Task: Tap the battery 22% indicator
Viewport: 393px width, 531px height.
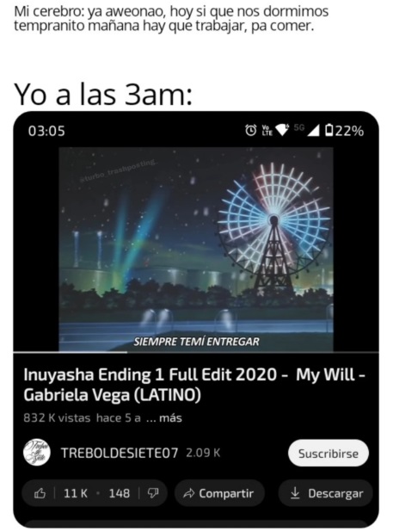Action: pos(344,130)
